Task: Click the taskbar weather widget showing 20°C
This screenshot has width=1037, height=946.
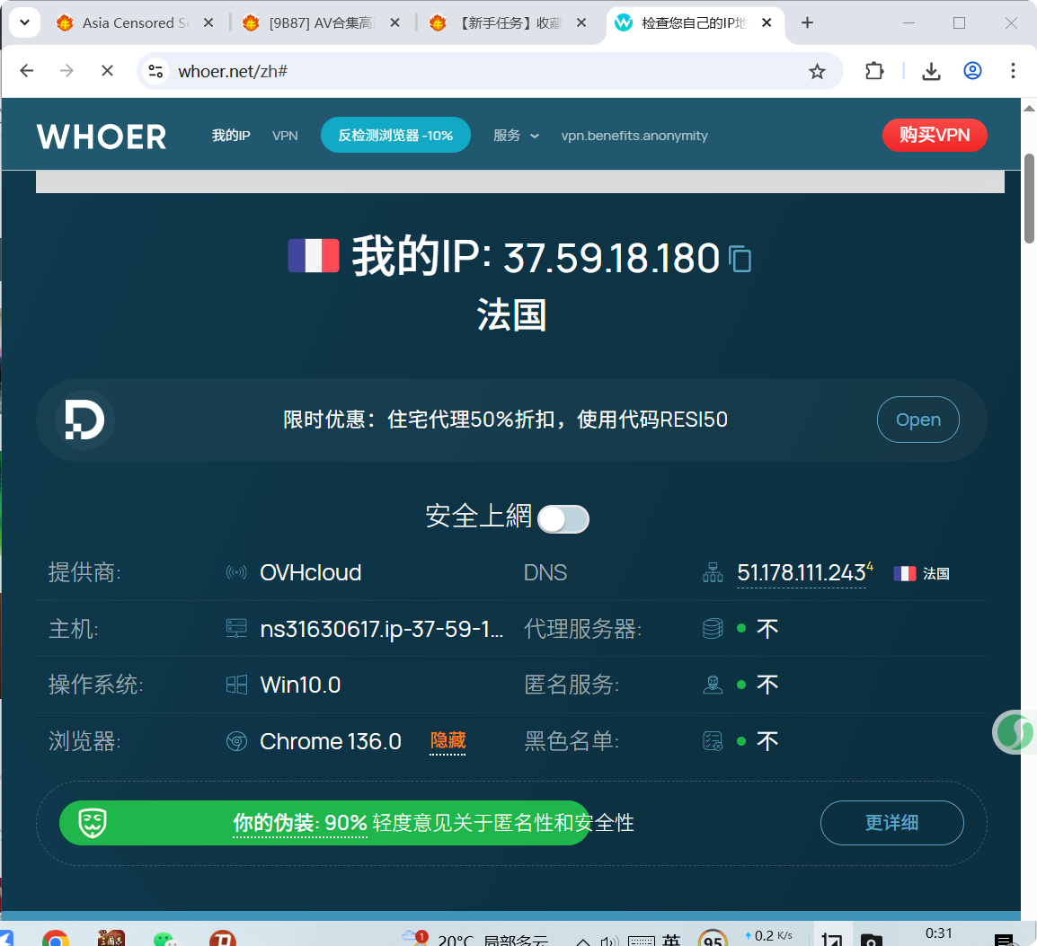Action: pyautogui.click(x=474, y=938)
